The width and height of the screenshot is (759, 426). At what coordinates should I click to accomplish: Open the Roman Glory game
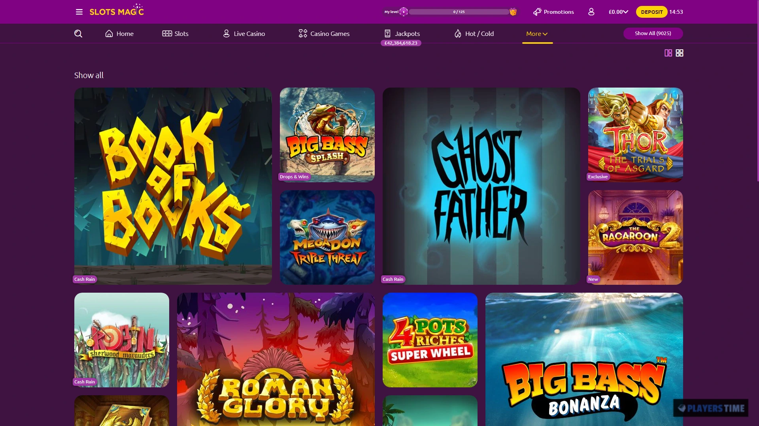(x=276, y=359)
